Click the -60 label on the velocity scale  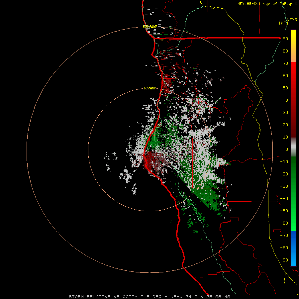point(284,223)
